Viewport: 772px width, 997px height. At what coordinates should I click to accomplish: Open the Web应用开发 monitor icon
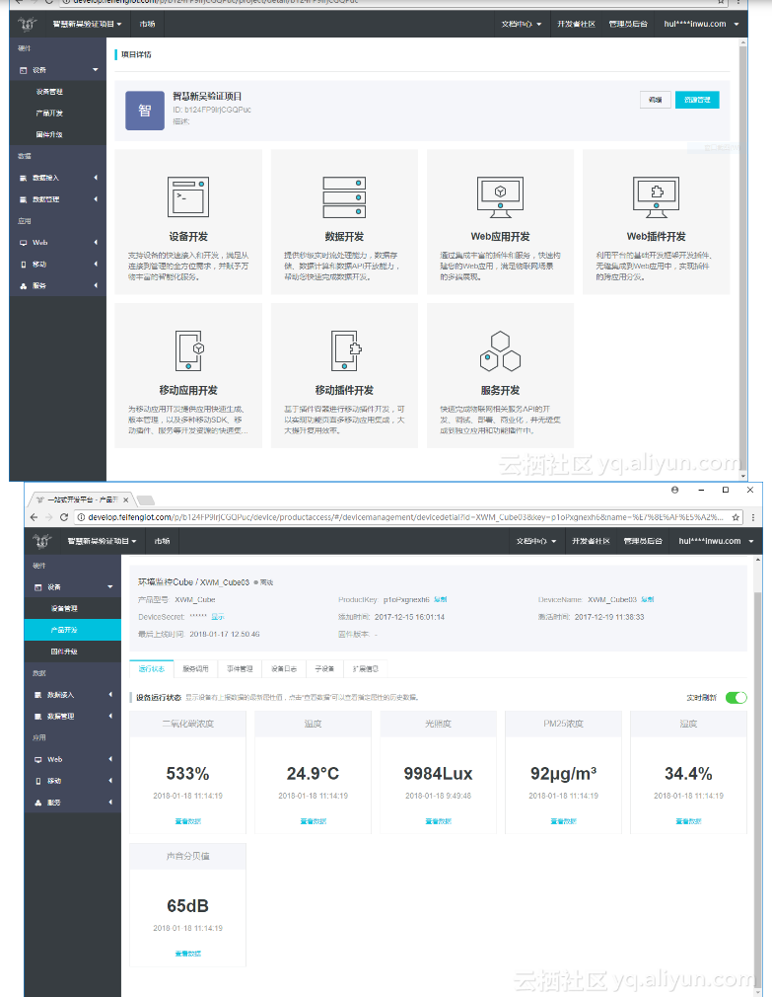tap(500, 197)
